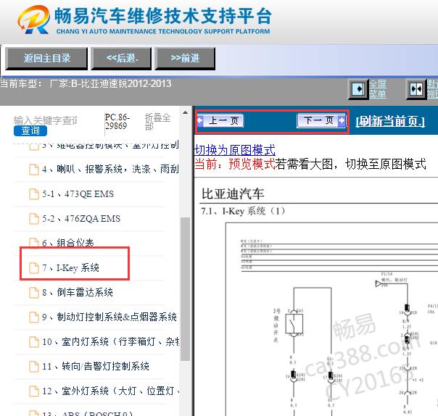
Task: Click the sidebar vertical scrollbar thumb
Action: 185,289
